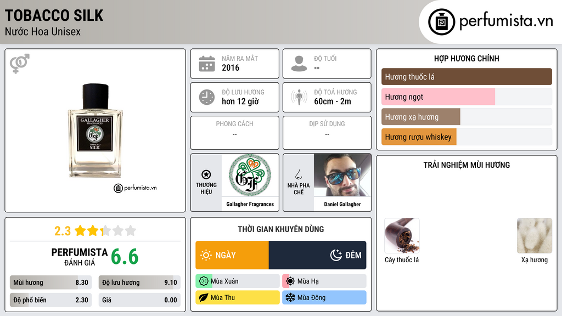Click the star badge icon above Thương hiệu

coord(206,174)
